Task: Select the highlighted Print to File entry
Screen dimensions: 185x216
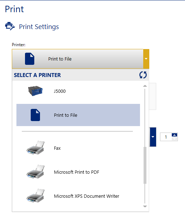Action: pos(78,115)
